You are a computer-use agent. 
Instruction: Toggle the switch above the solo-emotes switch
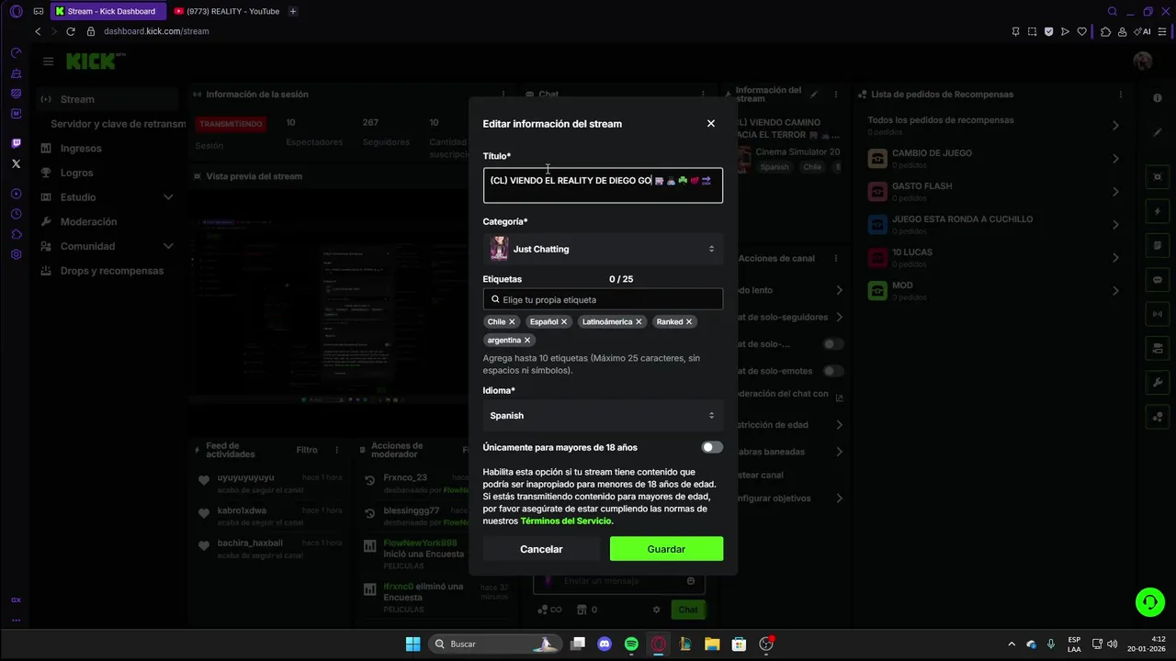point(833,344)
